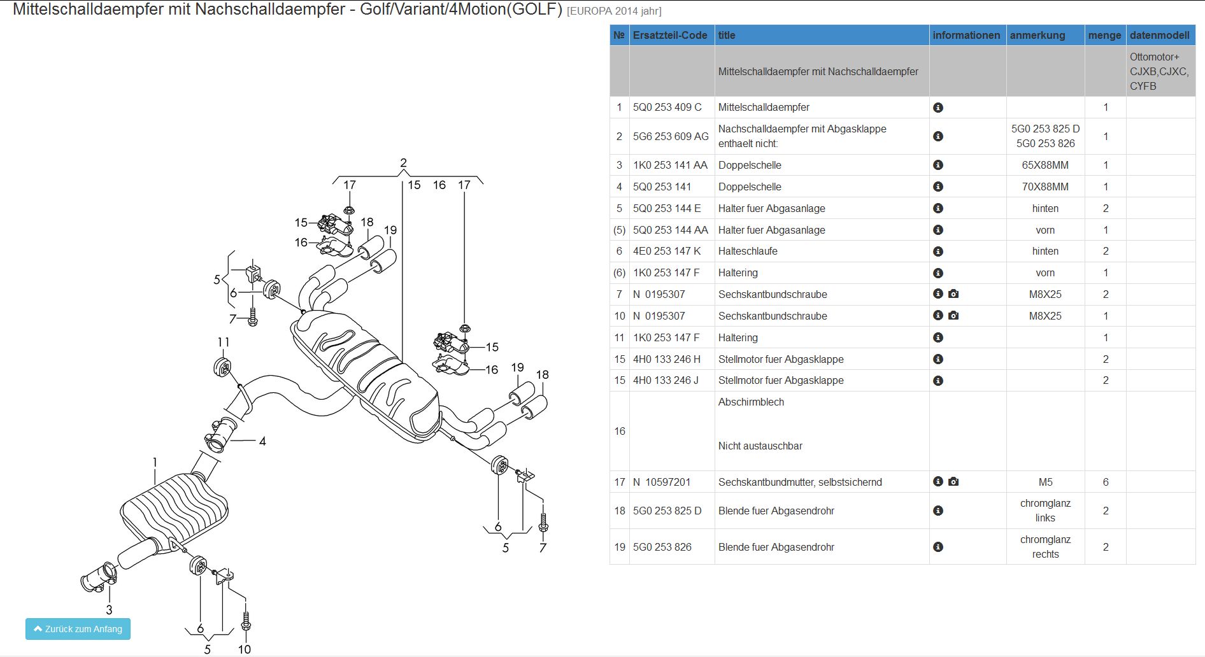The width and height of the screenshot is (1205, 657).
Task: Click info icon for Halter 5Q0 253 144 AA
Action: click(938, 230)
